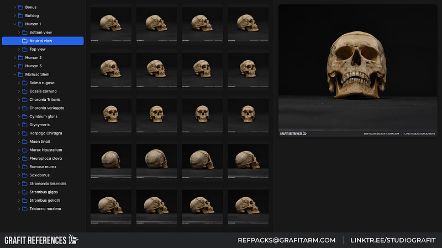Click the Ramose murex folder icon
The height and width of the screenshot is (248, 442).
click(25, 167)
